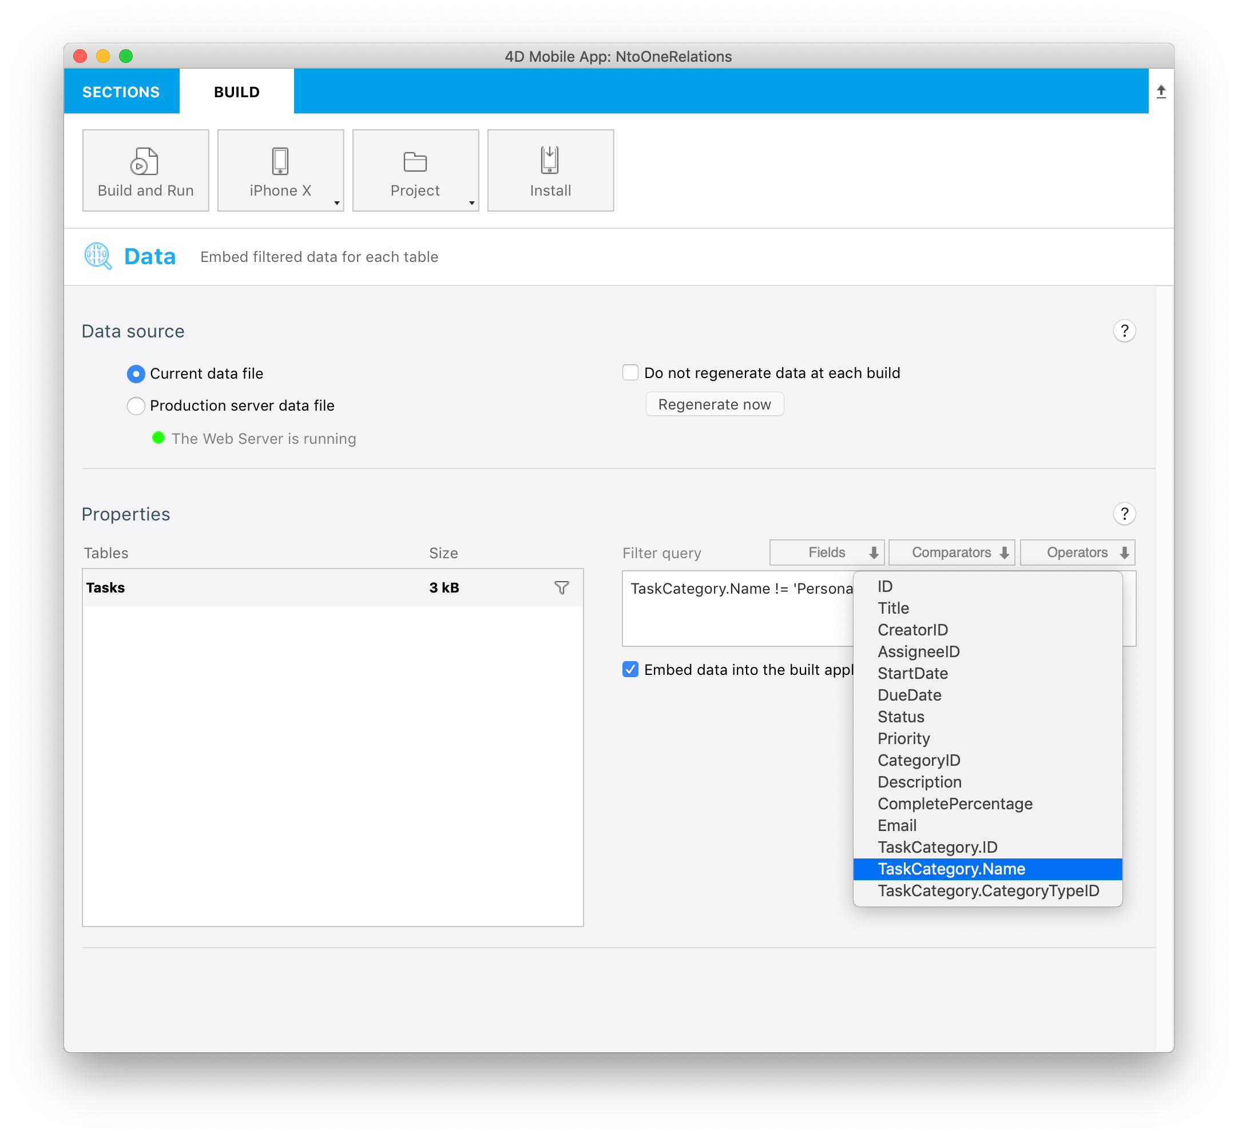Select the iPhone X device button
The width and height of the screenshot is (1238, 1137).
click(x=280, y=170)
